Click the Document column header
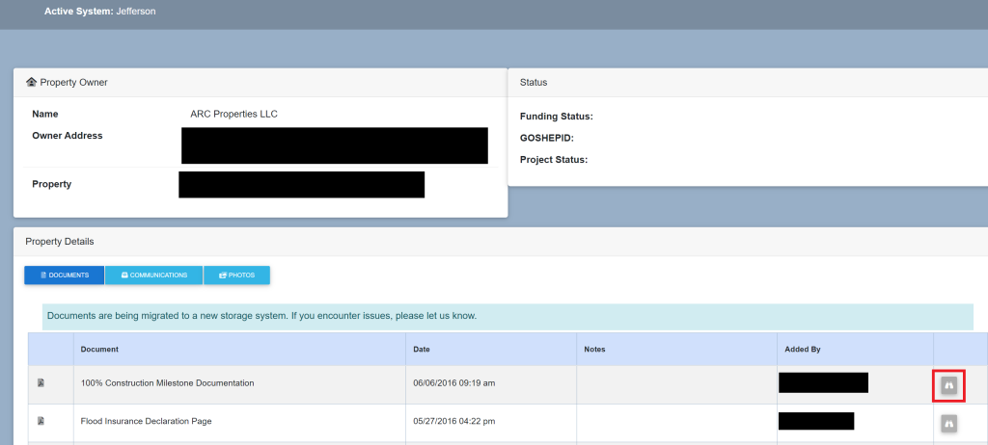The width and height of the screenshot is (988, 445). [100, 349]
